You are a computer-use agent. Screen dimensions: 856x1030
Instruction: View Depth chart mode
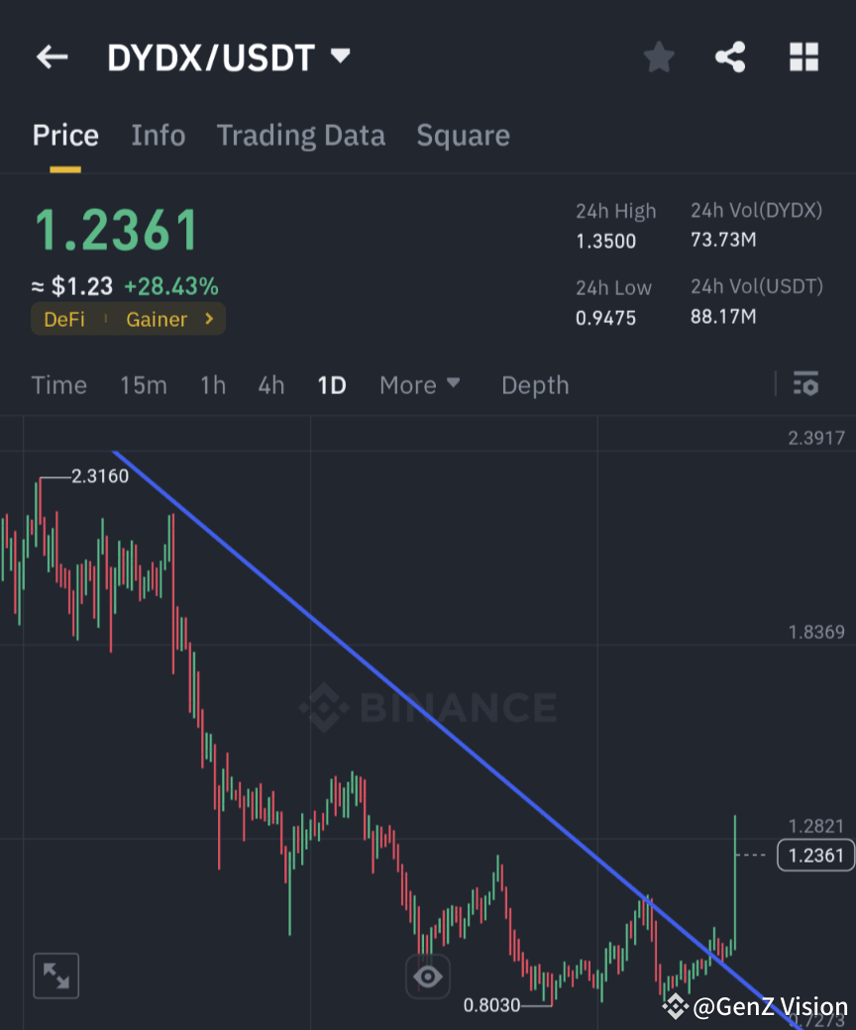click(535, 385)
